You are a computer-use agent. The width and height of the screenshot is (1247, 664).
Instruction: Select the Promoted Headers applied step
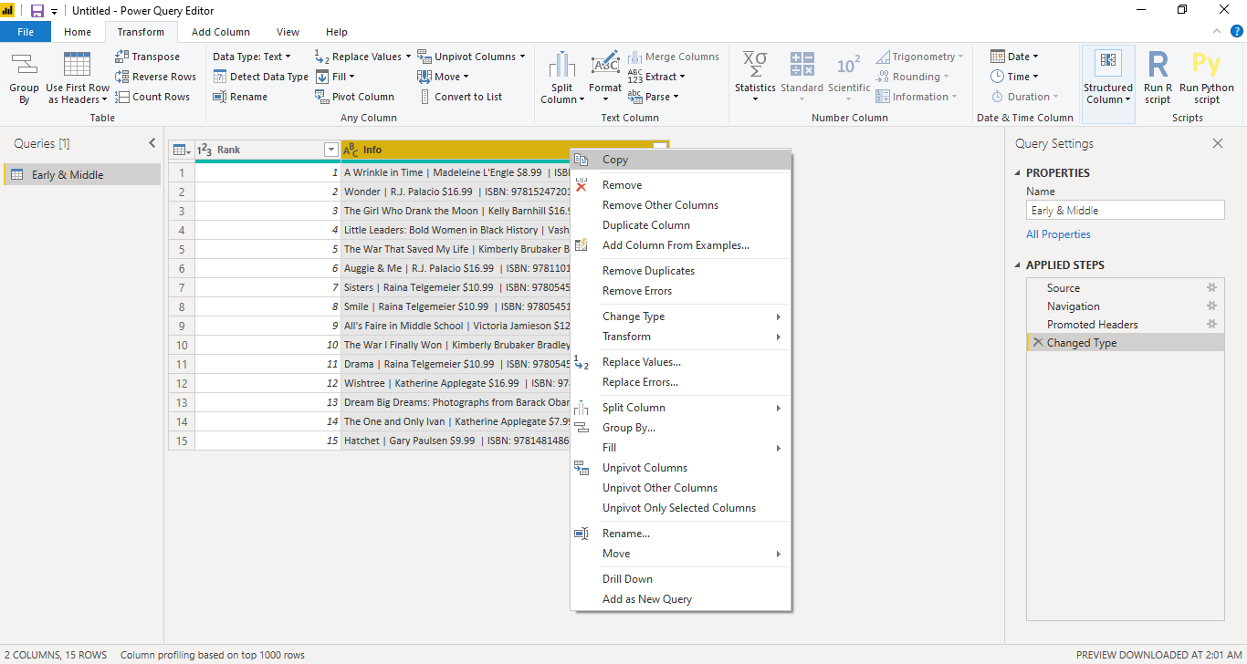[x=1125, y=324]
